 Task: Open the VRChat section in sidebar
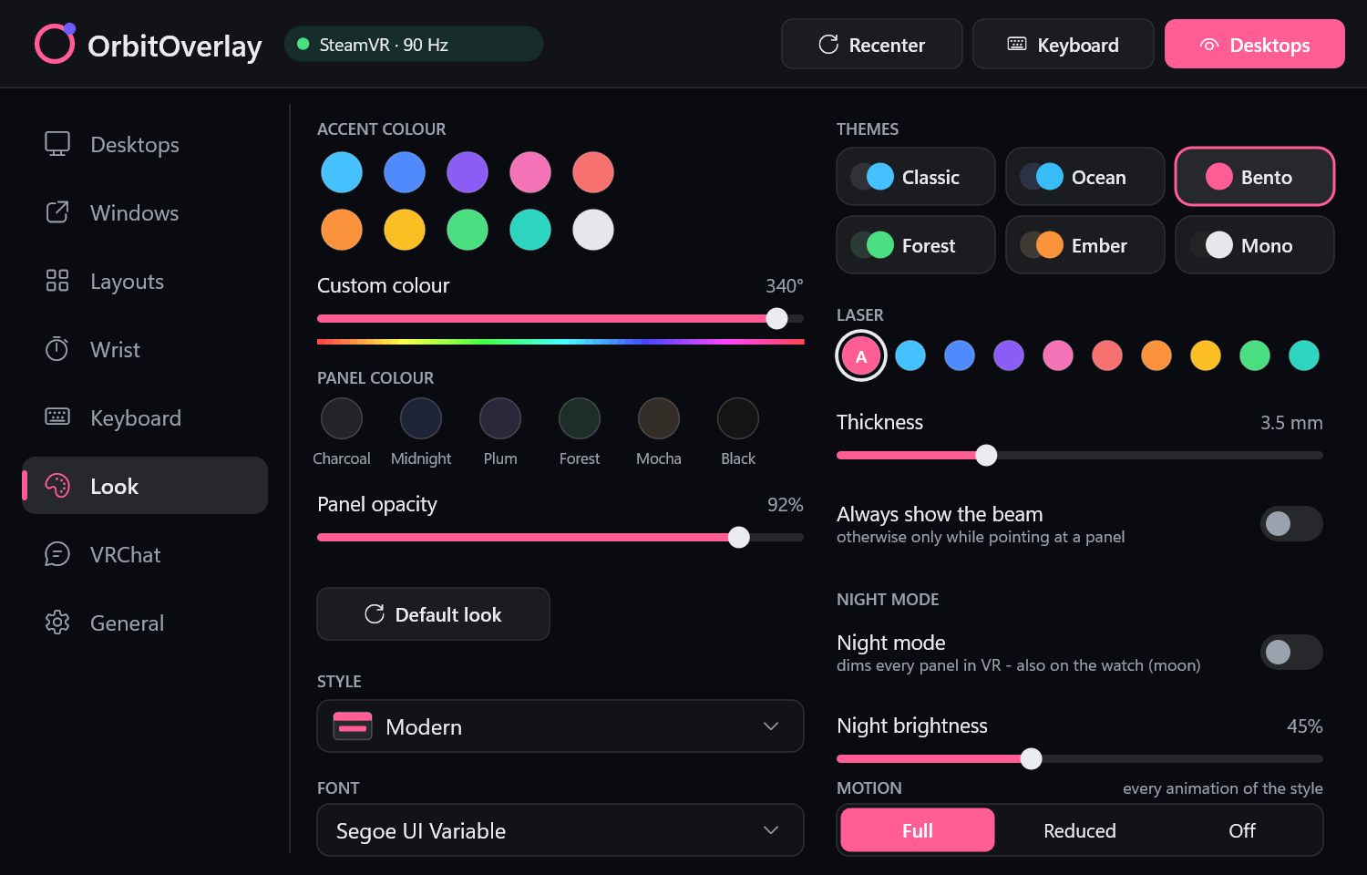145,554
